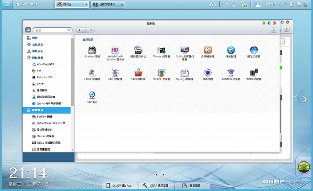Select highlighted Applications category in sidebar
This screenshot has width=313, height=191.
[x=47, y=110]
